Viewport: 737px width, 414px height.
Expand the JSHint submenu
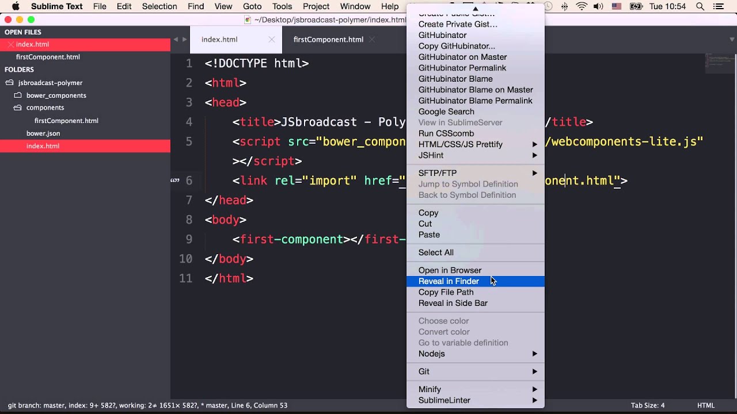point(535,155)
